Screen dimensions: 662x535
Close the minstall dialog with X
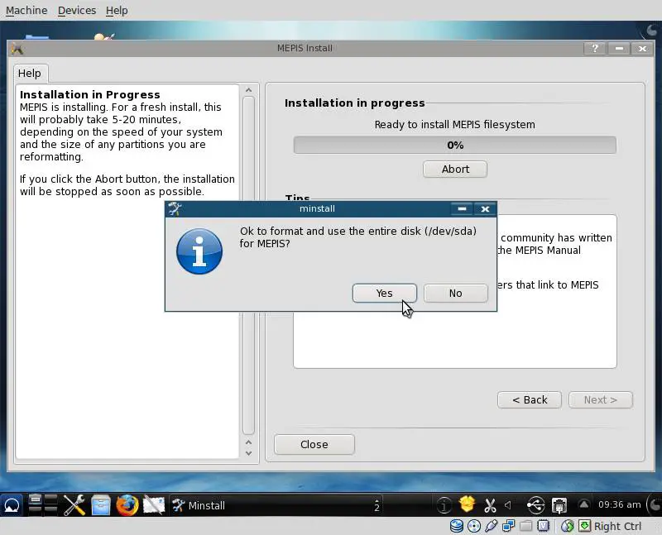pyautogui.click(x=485, y=208)
